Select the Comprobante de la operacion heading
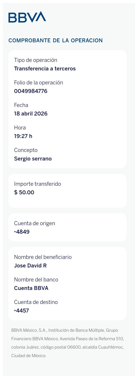 coord(55,41)
